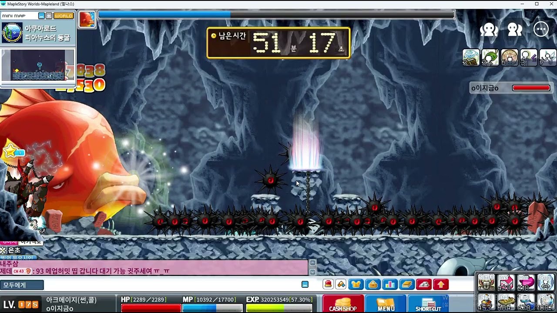Use the Hm quick slot item 218

point(526,282)
